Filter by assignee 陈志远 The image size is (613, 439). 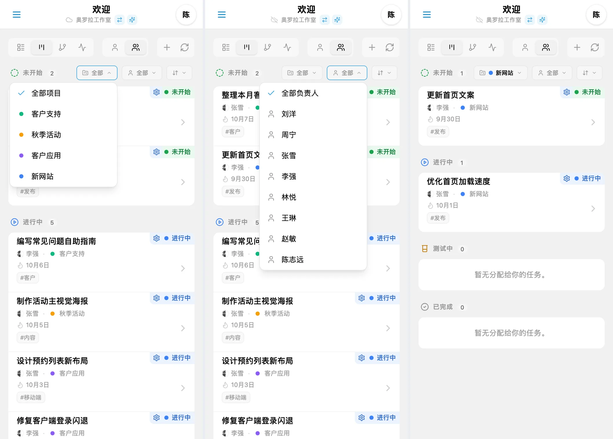coord(313,260)
